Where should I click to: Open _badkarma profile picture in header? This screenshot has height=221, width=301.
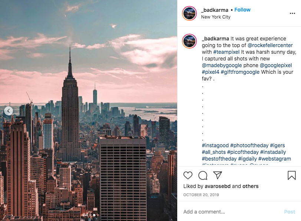coord(189,13)
